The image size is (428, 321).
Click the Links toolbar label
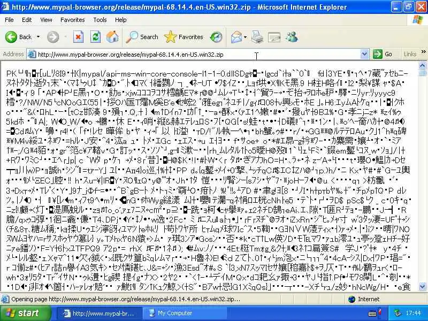[410, 54]
